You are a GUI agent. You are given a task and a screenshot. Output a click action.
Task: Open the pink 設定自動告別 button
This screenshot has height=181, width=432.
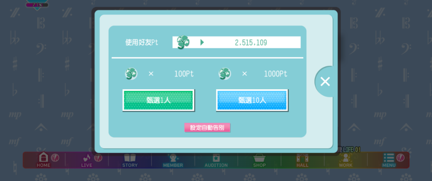[207, 128]
